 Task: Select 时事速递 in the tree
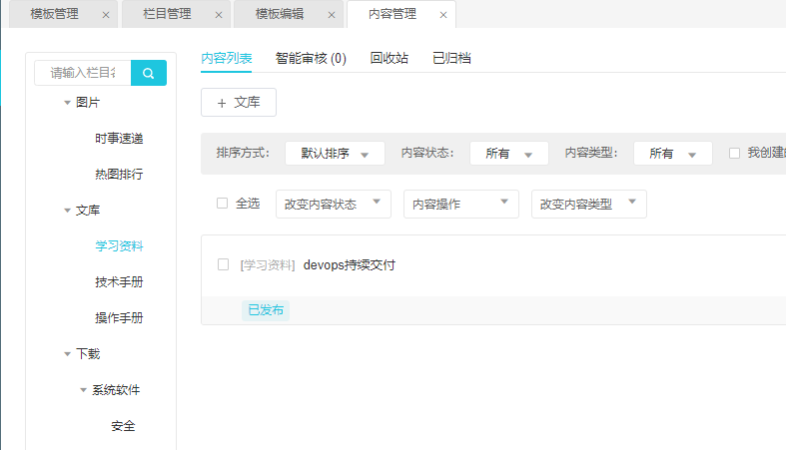[119, 139]
